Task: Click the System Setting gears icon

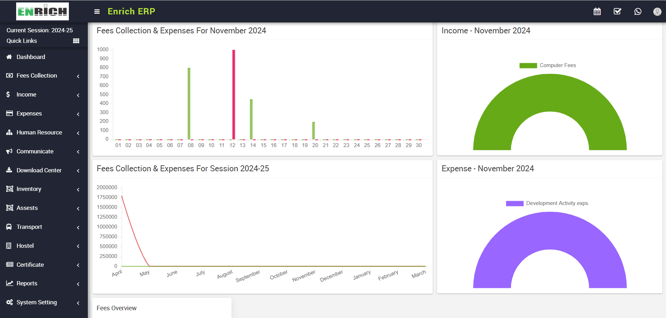Action: pyautogui.click(x=9, y=302)
